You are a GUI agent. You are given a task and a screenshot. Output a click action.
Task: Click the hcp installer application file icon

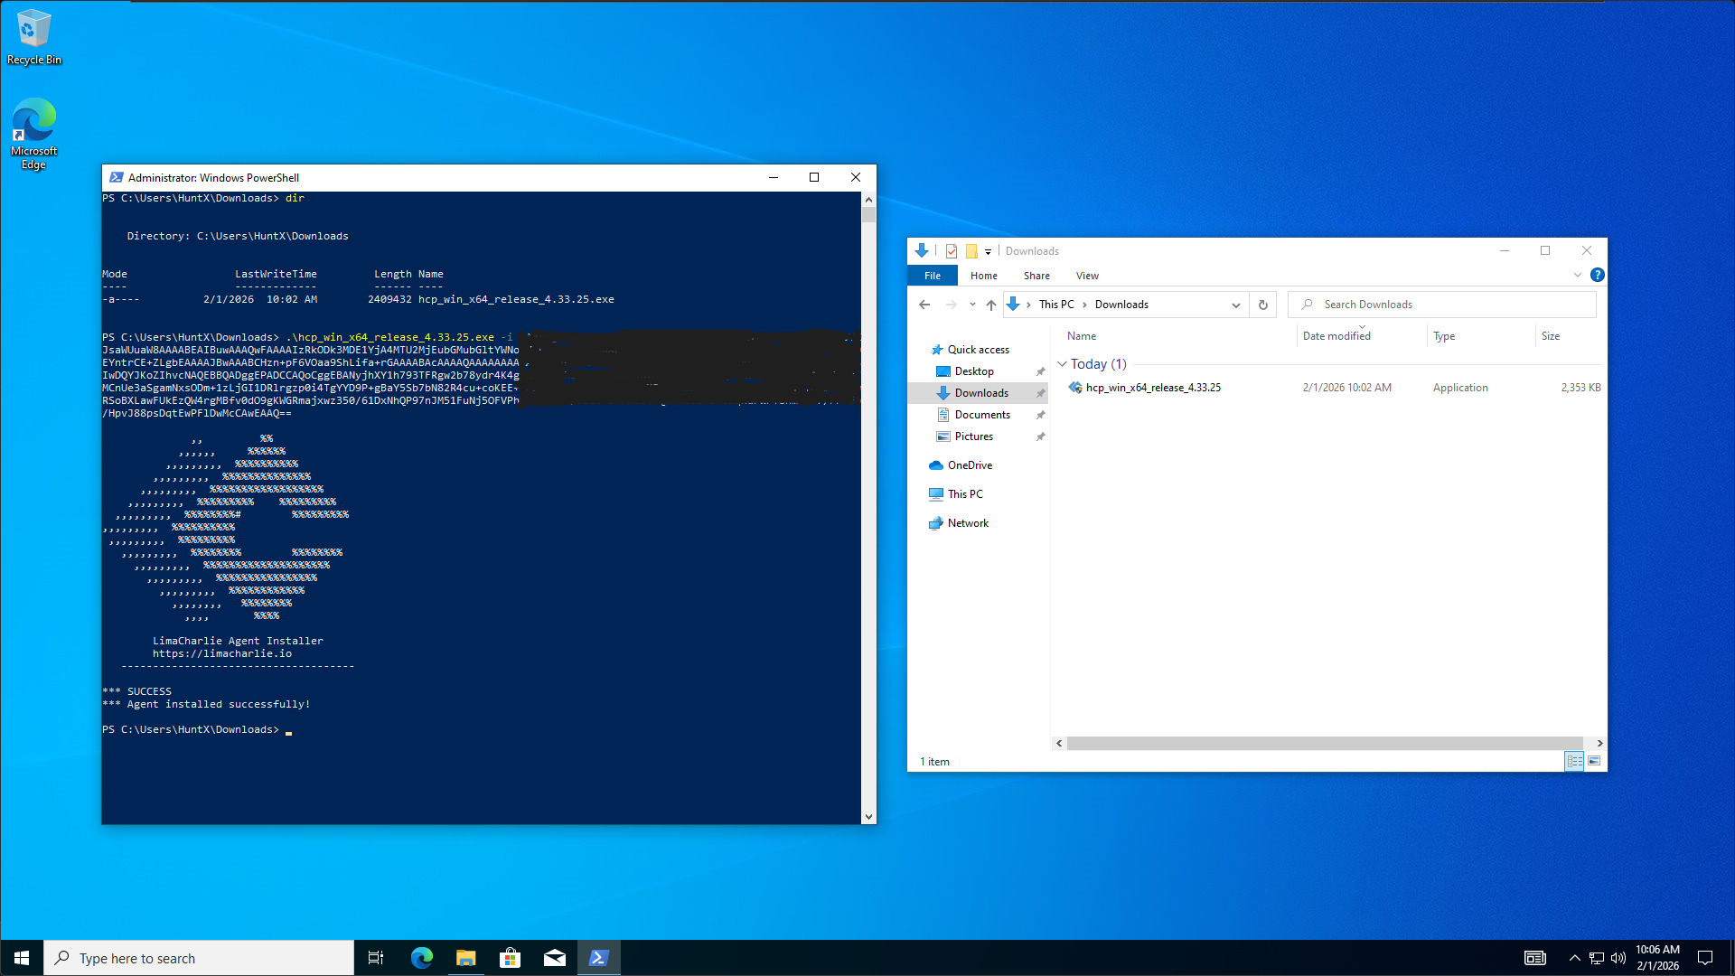point(1075,388)
